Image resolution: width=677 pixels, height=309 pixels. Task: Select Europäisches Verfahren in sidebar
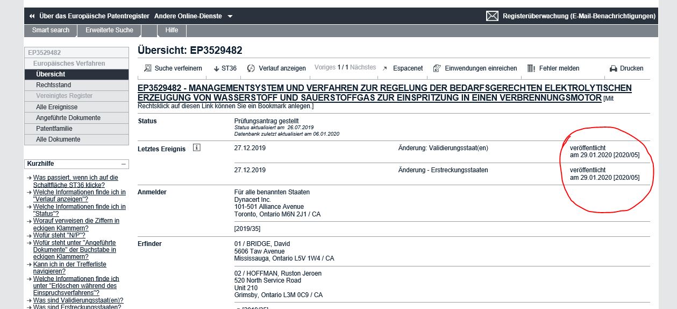(77, 64)
